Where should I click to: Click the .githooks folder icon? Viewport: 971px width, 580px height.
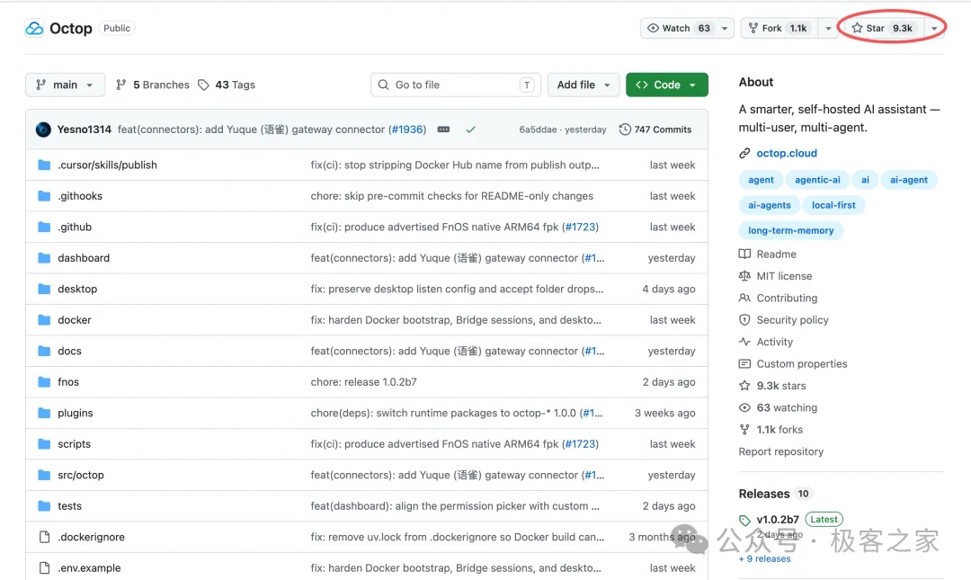pyautogui.click(x=44, y=196)
